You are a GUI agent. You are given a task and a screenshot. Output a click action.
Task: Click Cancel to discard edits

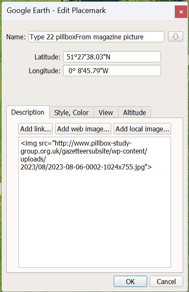(x=166, y=282)
